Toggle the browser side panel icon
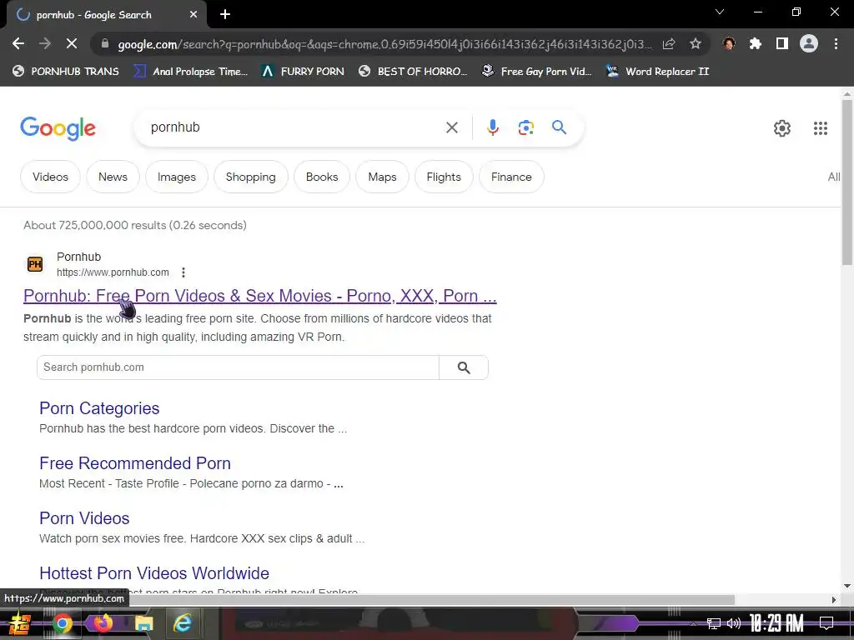 [782, 43]
